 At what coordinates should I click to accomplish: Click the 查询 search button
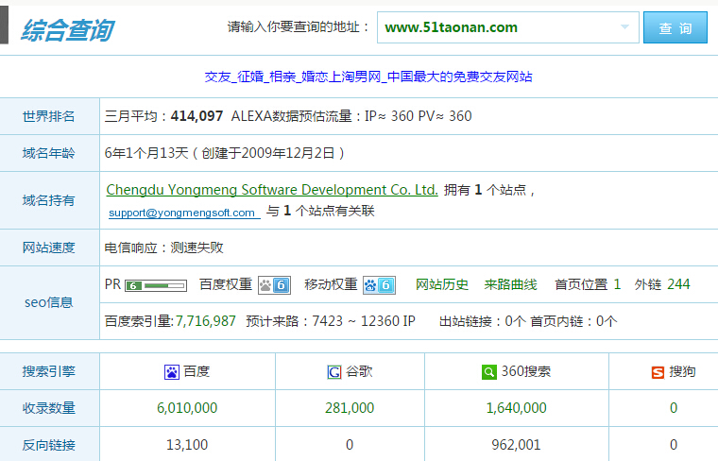pos(675,28)
